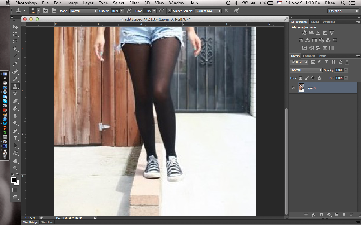Screen dimensions: 361x225
Task: Open the layer filter Kind dropdown
Action: pyautogui.click(x=300, y=62)
